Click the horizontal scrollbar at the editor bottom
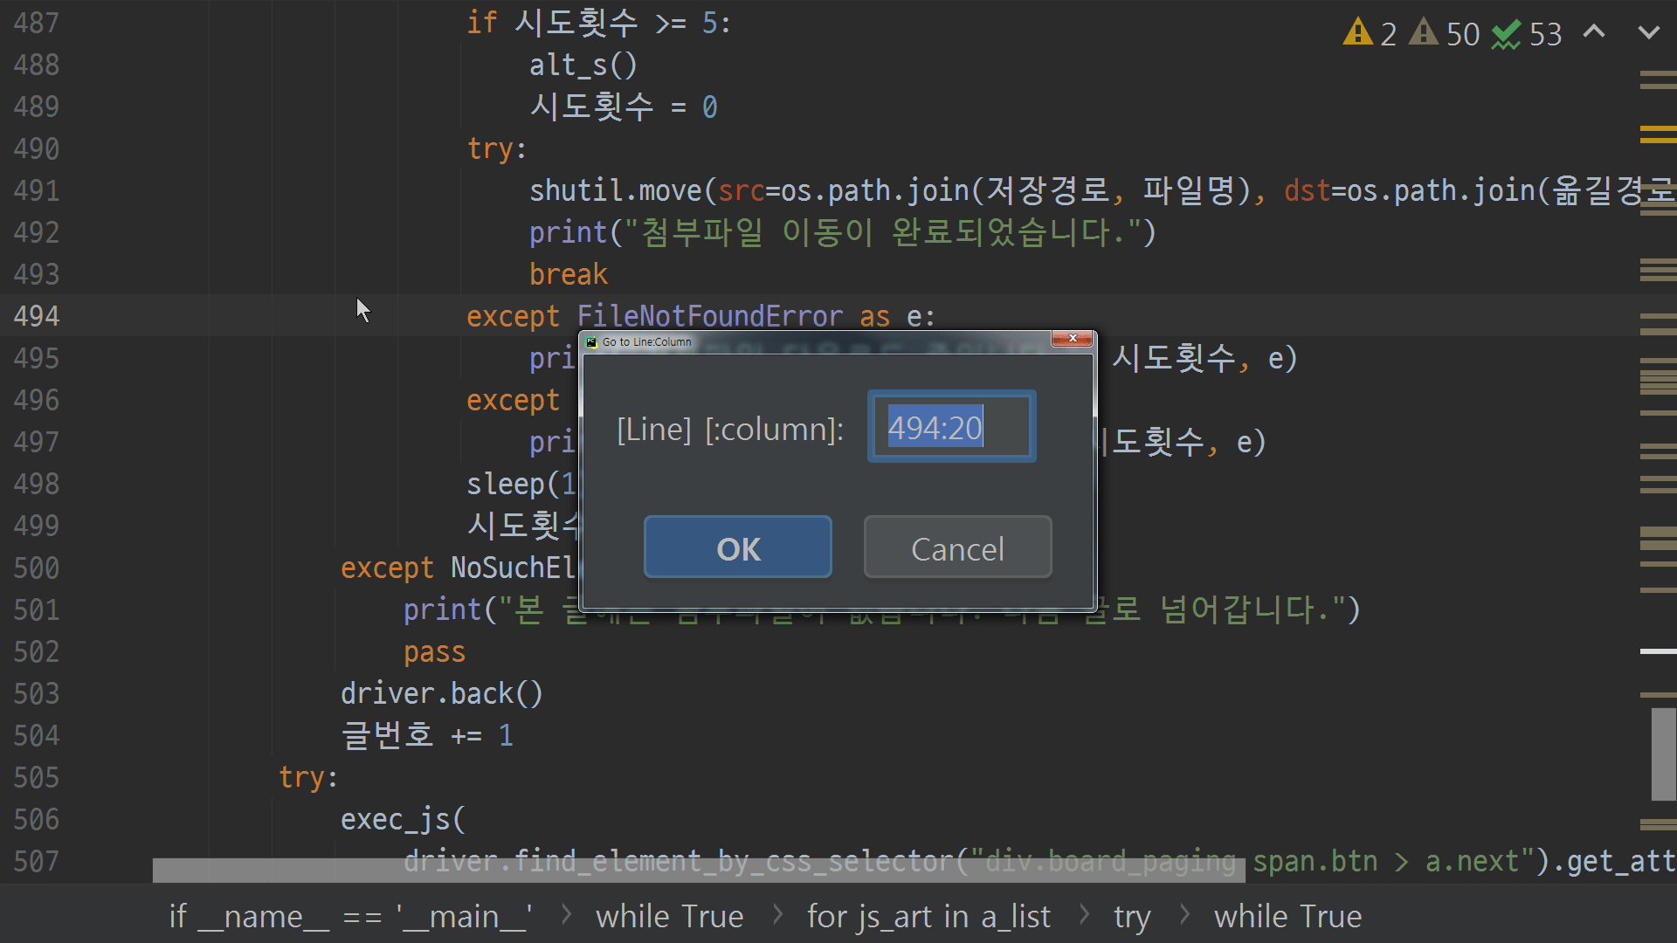This screenshot has width=1677, height=943. point(699,870)
